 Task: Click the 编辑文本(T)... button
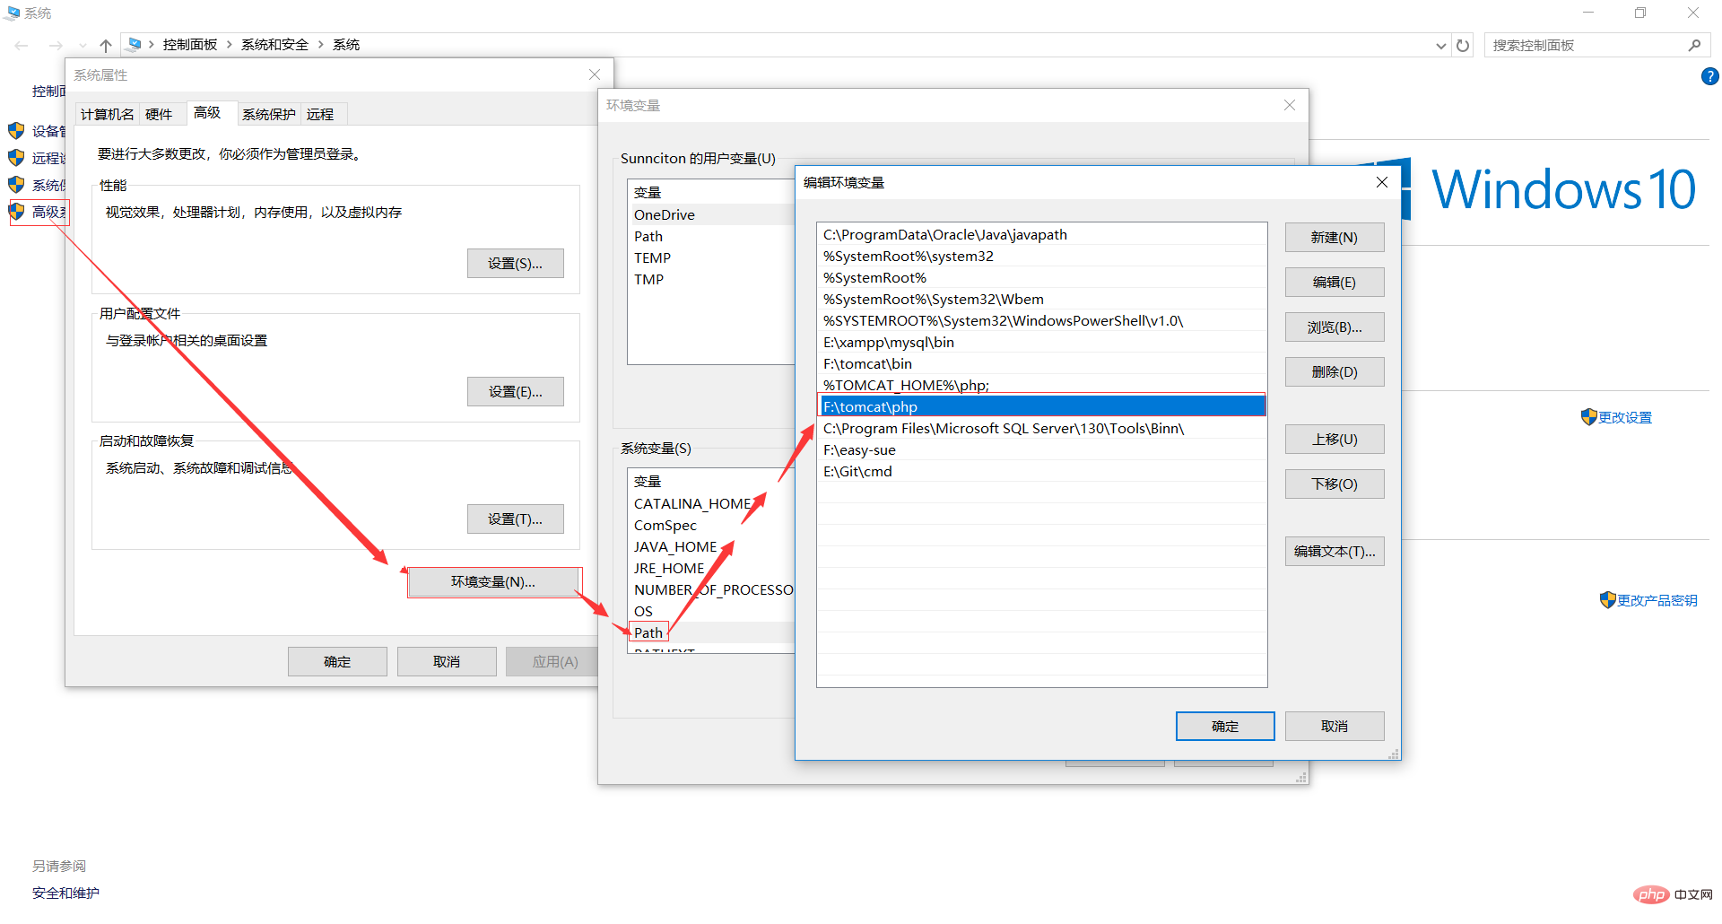(x=1335, y=552)
